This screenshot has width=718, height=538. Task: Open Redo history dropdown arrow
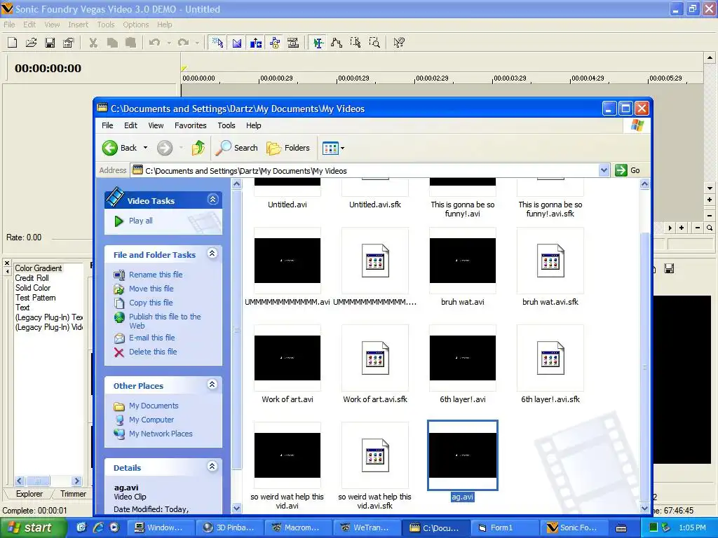[197, 43]
